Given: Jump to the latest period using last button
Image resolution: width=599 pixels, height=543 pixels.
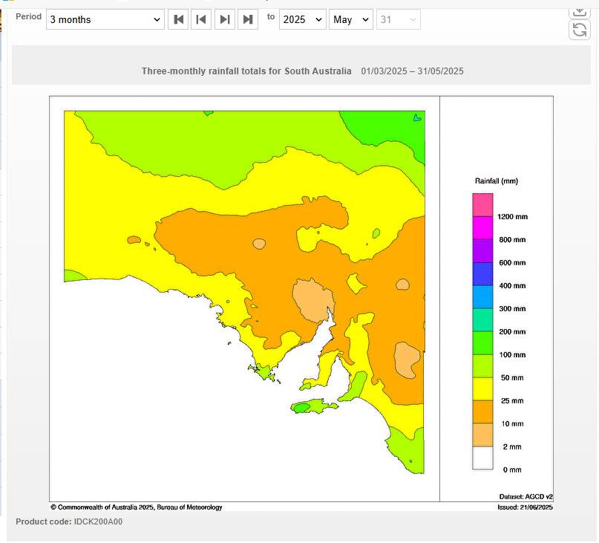Looking at the screenshot, I should (248, 19).
